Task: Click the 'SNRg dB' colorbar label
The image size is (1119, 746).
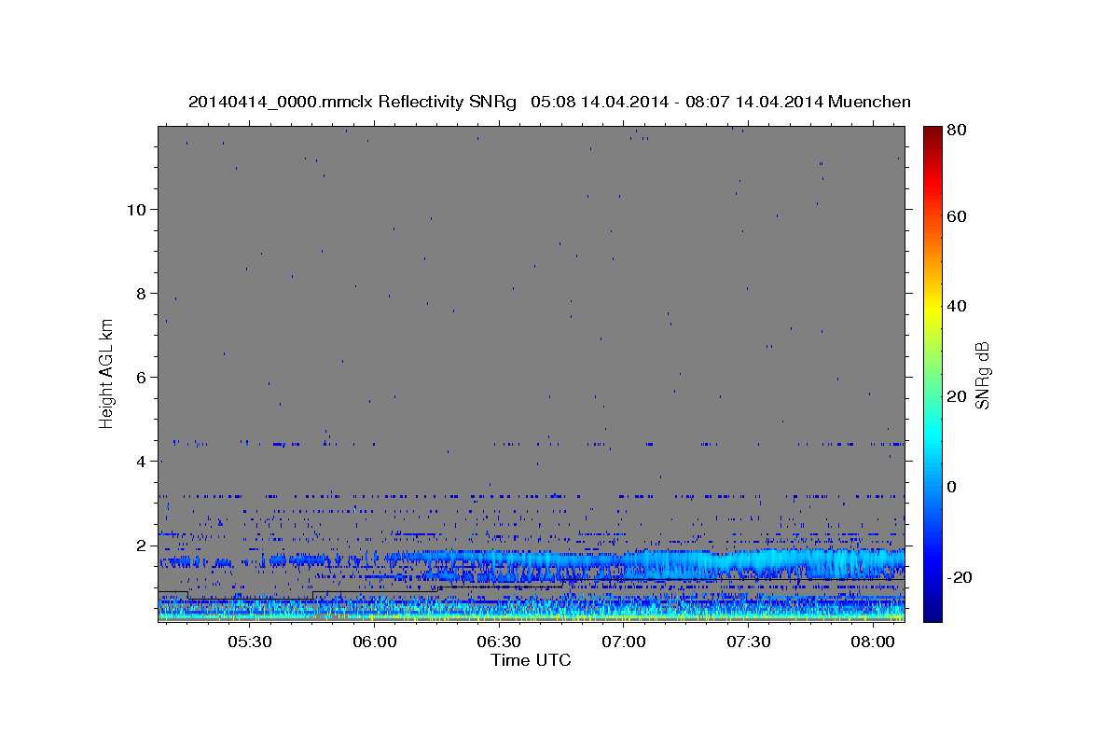Action: click(982, 374)
